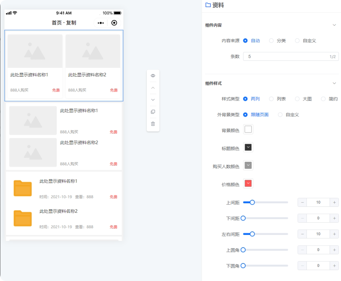Click the 上间距 slider handle
341x281 pixels.
point(252,202)
